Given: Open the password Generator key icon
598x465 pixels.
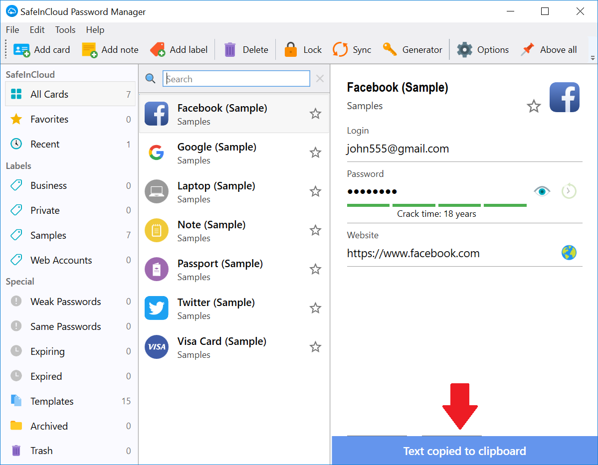Looking at the screenshot, I should pyautogui.click(x=390, y=49).
